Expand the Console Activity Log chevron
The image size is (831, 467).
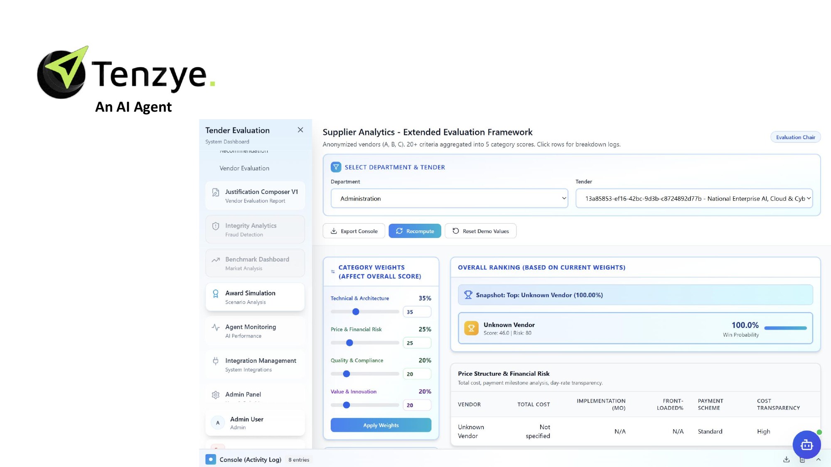(x=818, y=460)
